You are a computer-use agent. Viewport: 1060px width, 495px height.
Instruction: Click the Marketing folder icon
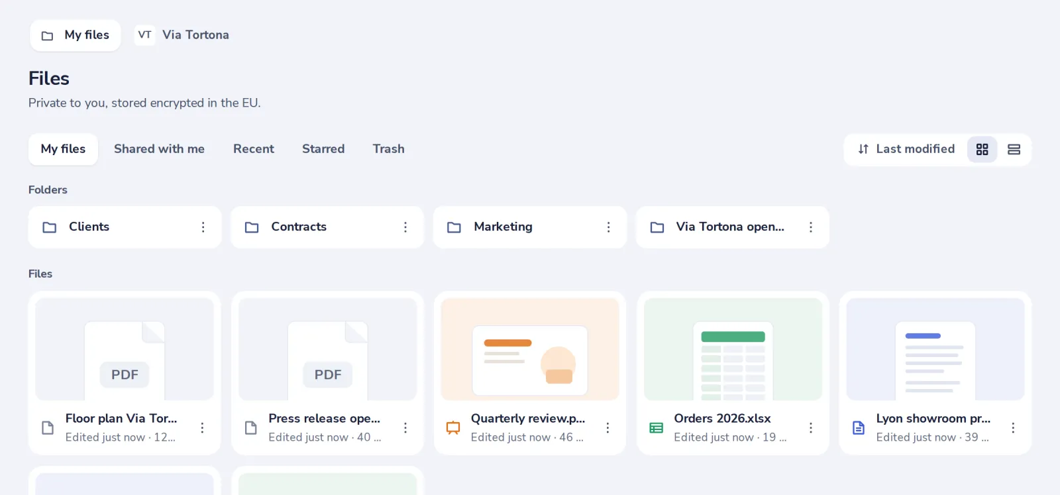coord(454,227)
